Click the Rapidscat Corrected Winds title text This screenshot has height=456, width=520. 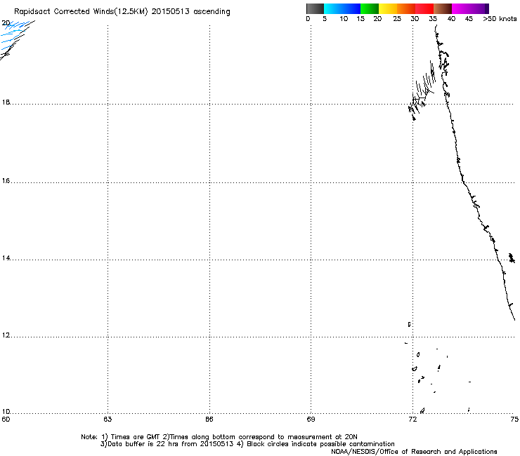(x=122, y=11)
